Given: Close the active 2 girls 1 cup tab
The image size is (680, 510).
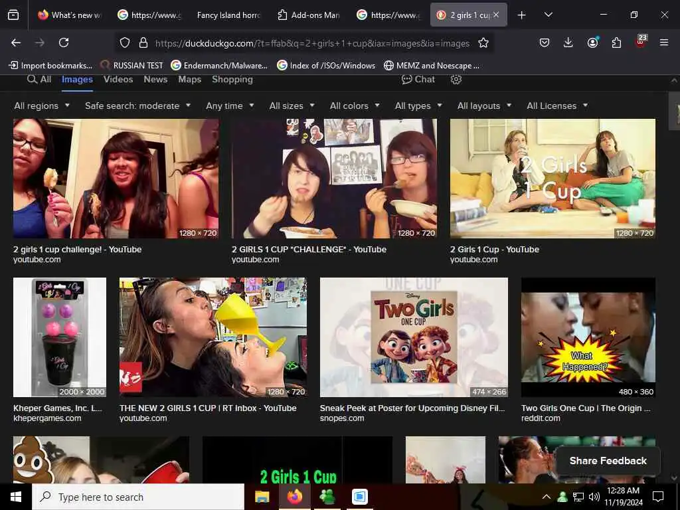Looking at the screenshot, I should [x=496, y=15].
